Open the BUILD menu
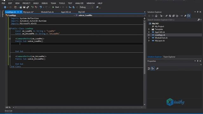Image resolution: width=203 pixels, height=114 pixels. (36, 3)
